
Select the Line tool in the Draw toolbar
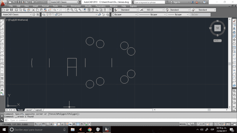tap(2, 21)
